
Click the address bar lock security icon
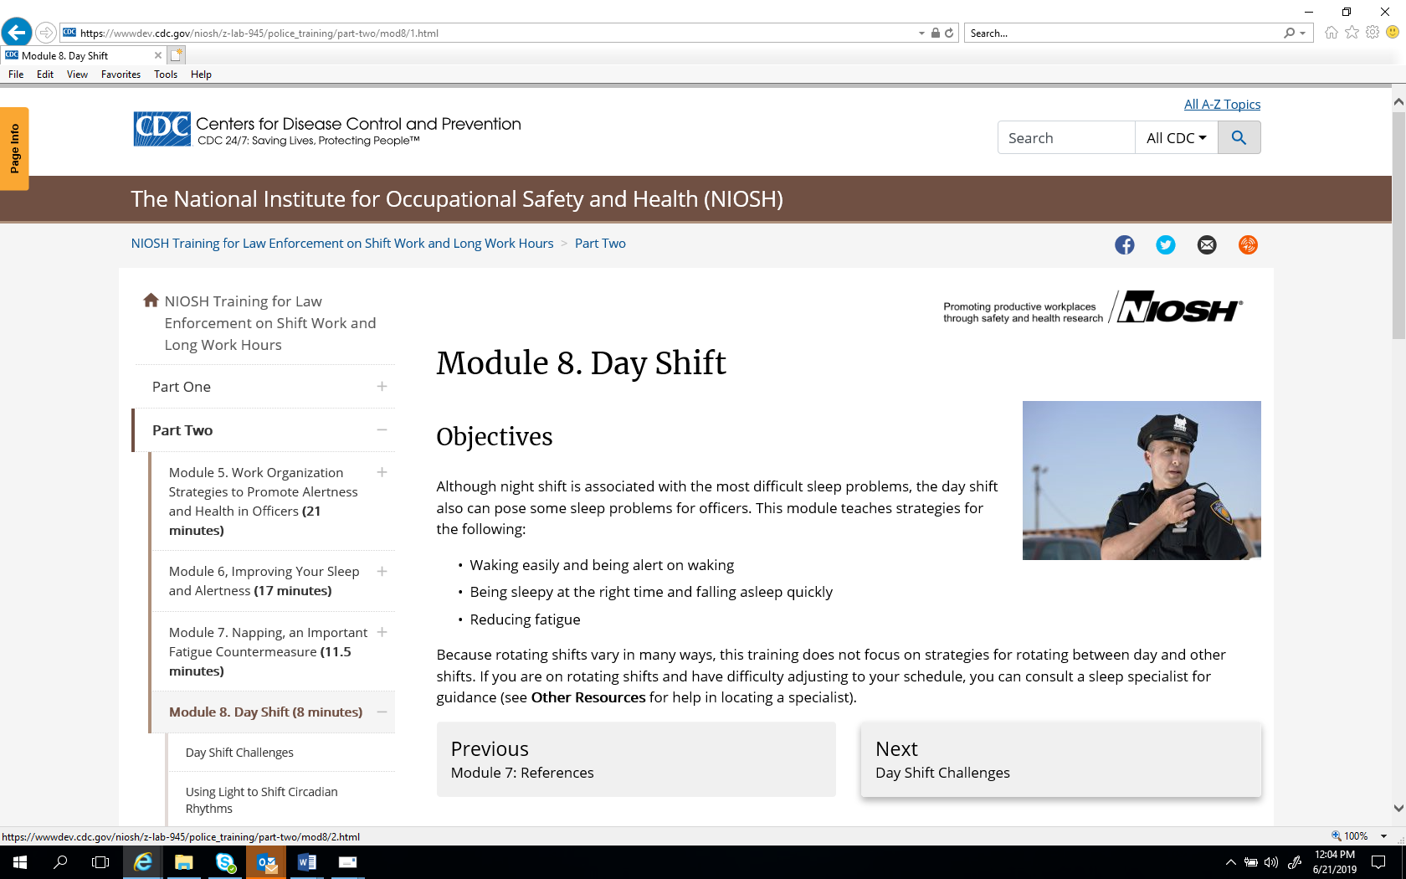(x=936, y=33)
